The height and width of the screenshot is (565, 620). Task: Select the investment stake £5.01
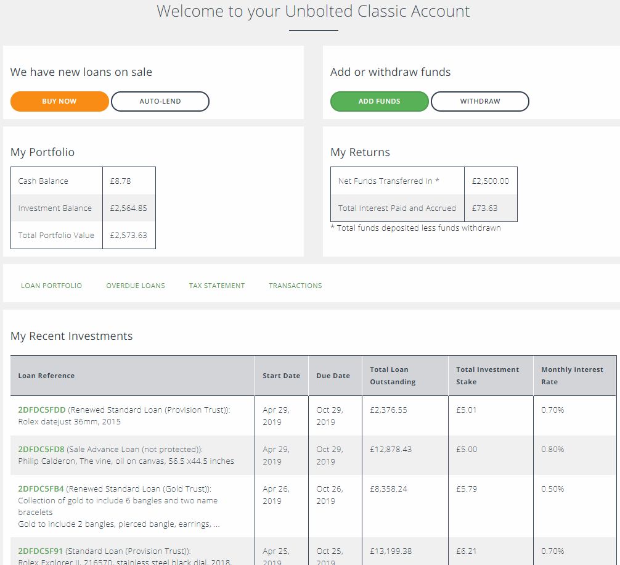click(x=466, y=410)
